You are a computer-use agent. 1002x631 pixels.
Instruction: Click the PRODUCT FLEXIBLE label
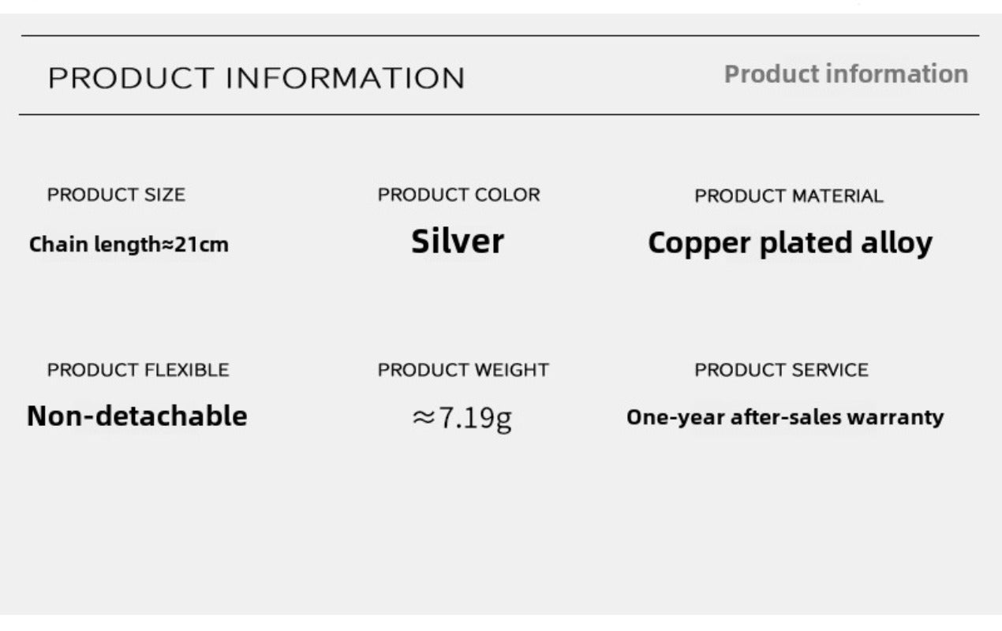[x=138, y=370]
